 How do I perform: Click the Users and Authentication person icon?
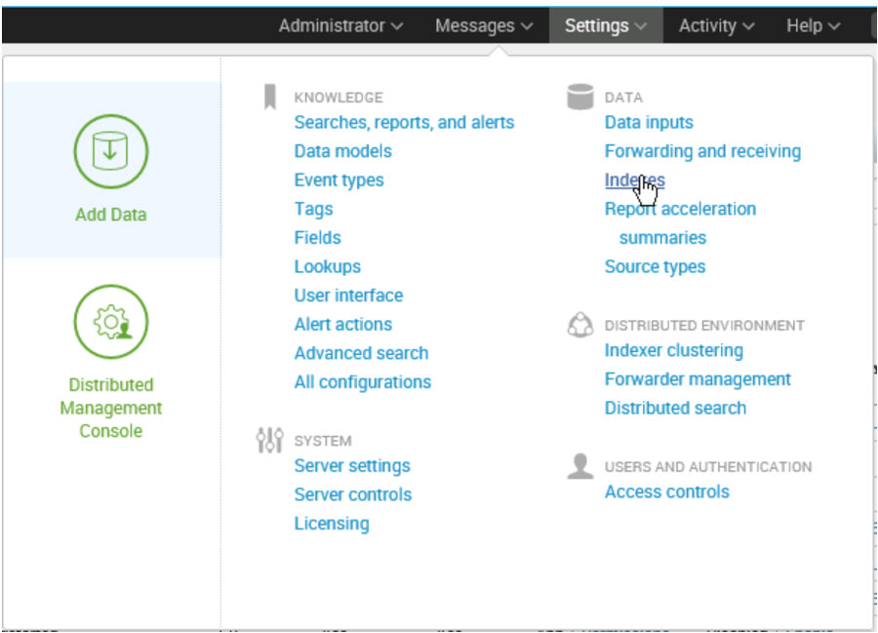pos(580,466)
